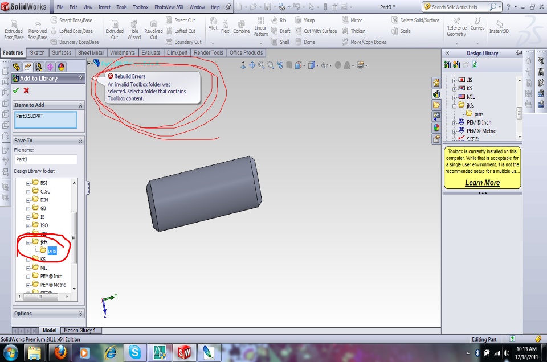Open Firefox from the Windows taskbar
The image size is (547, 362).
click(x=61, y=352)
